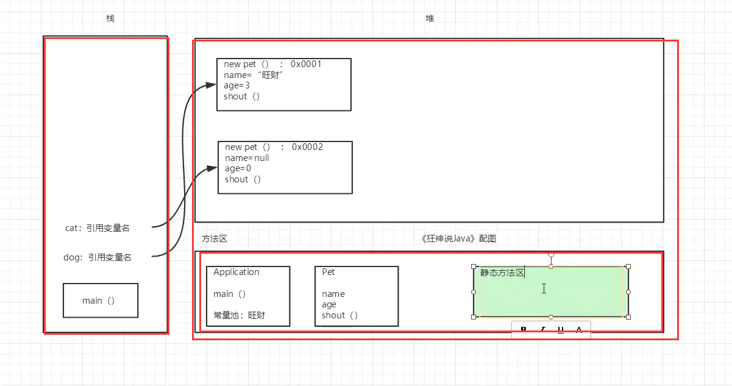Select top-left resize handle of green box
Viewport: 732px width, 386px height.
(474, 266)
